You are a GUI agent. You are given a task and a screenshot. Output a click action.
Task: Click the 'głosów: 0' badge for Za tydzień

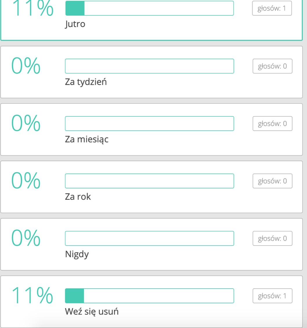coord(272,66)
